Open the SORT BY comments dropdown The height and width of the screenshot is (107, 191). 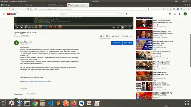(x=31, y=94)
